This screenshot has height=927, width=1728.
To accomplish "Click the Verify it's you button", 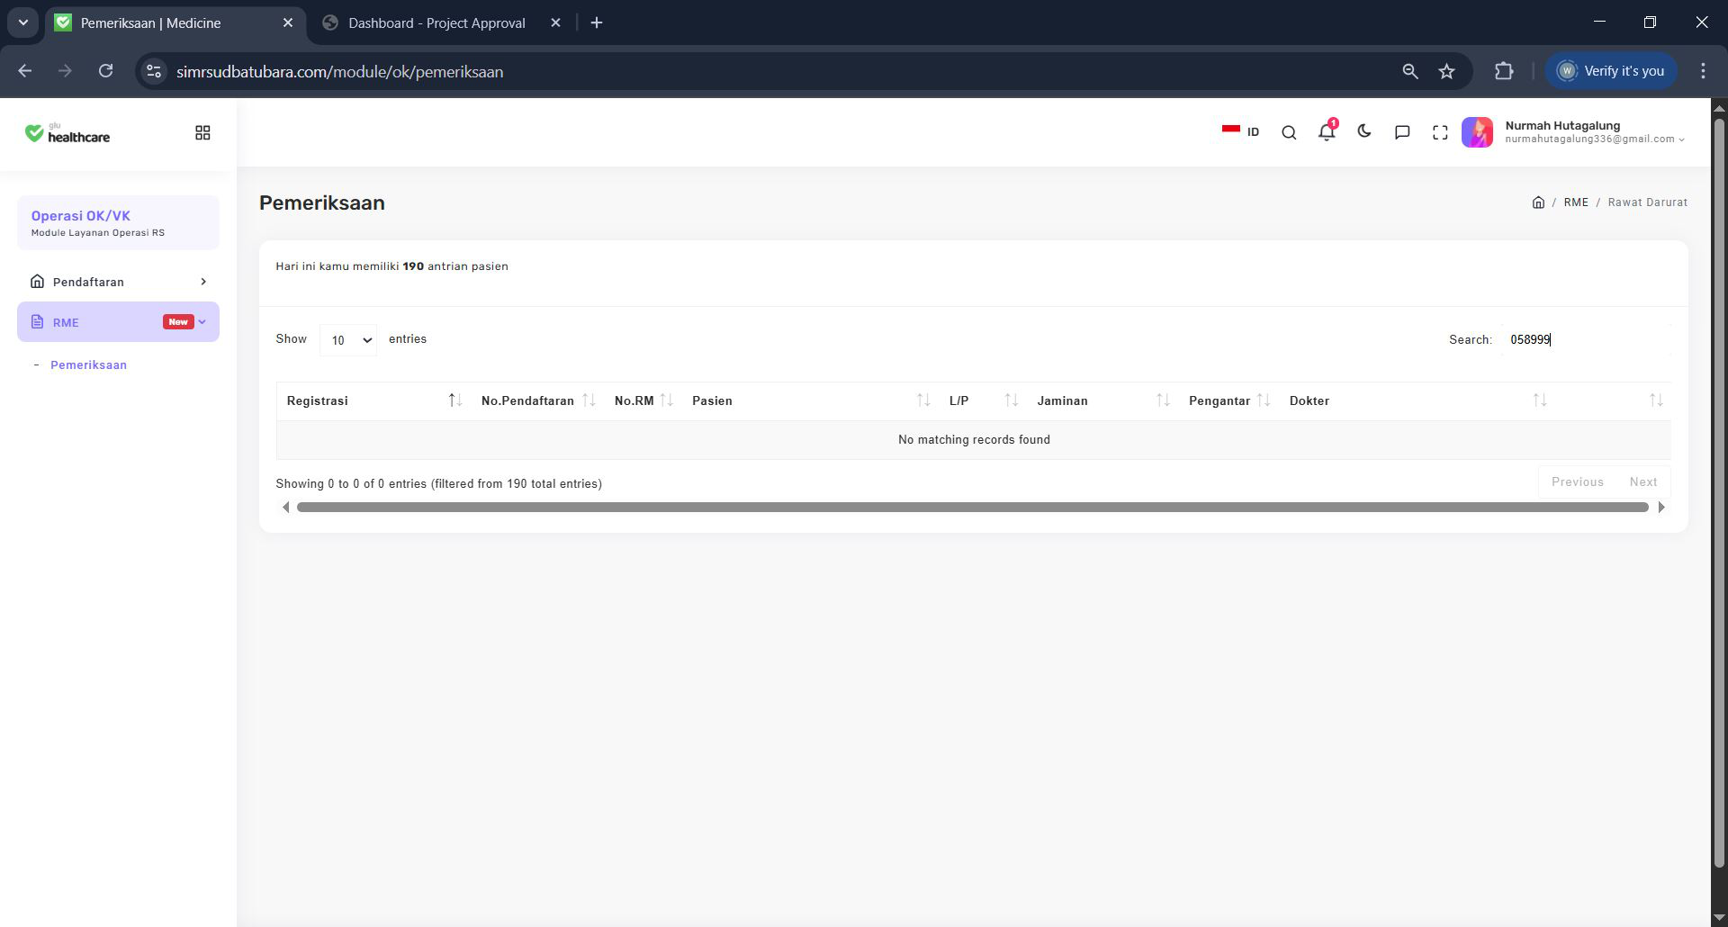I will 1611,71.
